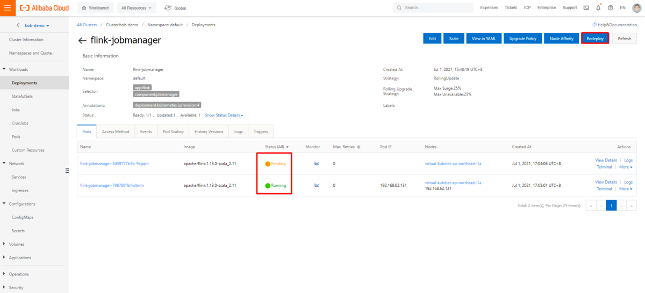Go back from bob-demo cluster arrow

click(x=18, y=25)
